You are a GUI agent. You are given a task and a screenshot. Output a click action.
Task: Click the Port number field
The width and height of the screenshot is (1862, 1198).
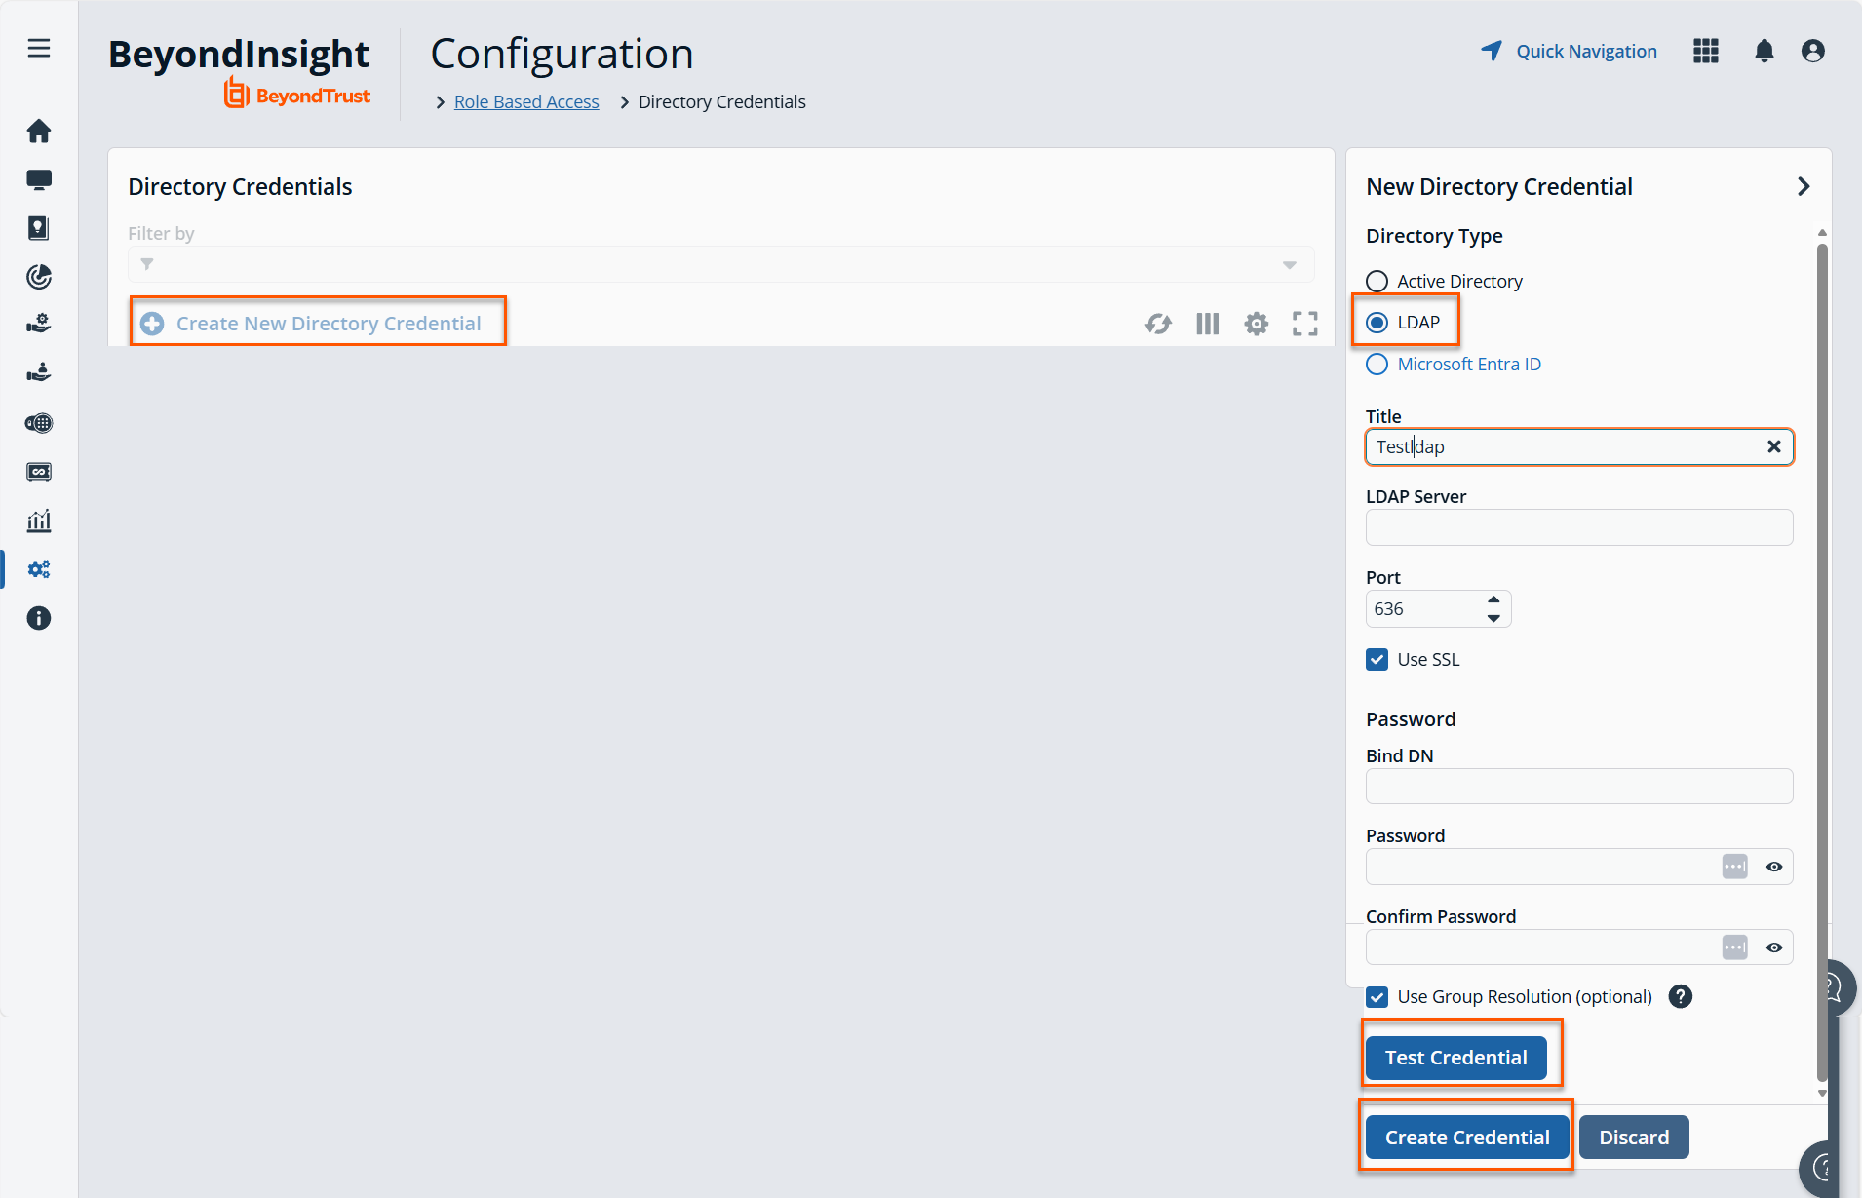pyautogui.click(x=1439, y=609)
